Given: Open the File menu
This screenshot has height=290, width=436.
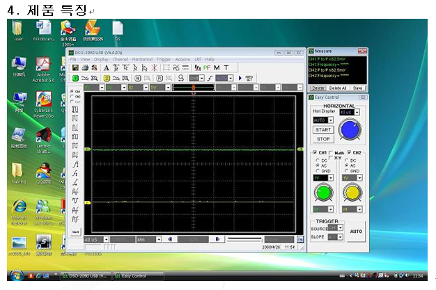Looking at the screenshot, I should click(x=73, y=59).
